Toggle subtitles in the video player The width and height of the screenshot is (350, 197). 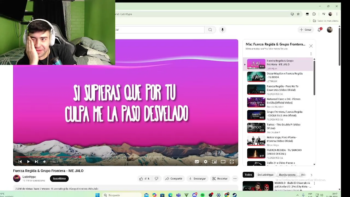coord(197,162)
